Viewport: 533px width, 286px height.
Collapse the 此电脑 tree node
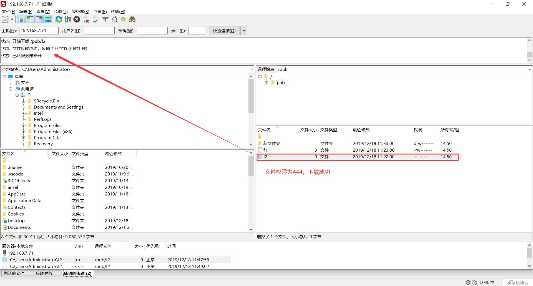click(11, 89)
